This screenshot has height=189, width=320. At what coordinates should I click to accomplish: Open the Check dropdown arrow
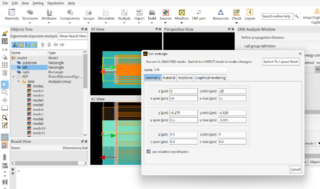(237, 23)
